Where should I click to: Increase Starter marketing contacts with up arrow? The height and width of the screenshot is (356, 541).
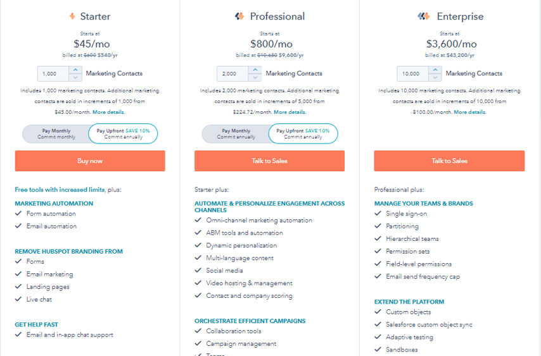[75, 70]
